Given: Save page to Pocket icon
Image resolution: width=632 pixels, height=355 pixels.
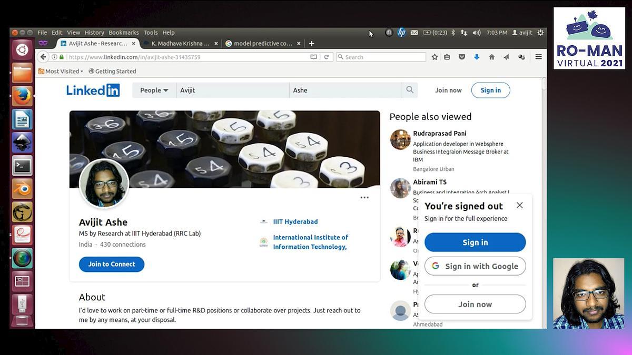Looking at the screenshot, I should point(462,57).
